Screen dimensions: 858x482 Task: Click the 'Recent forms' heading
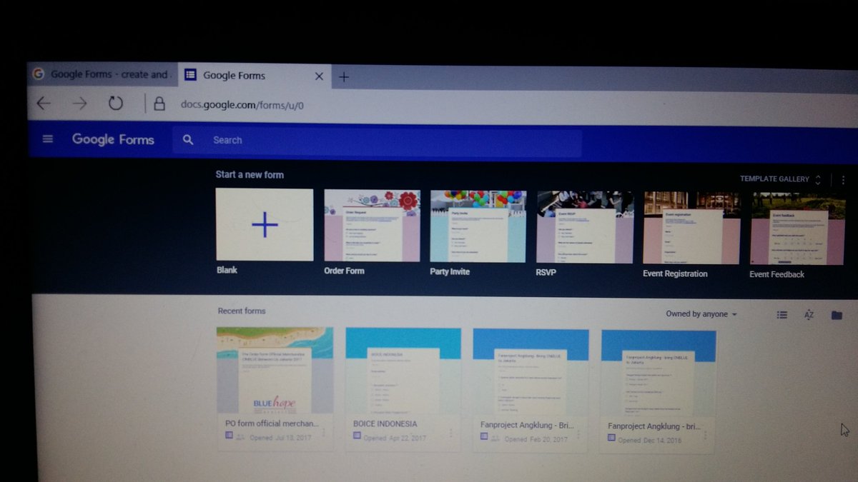point(242,311)
